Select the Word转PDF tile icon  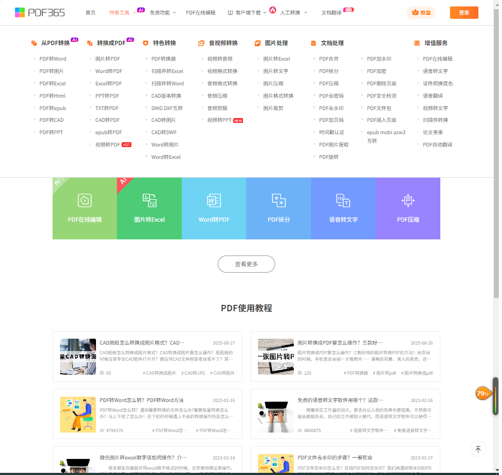213,200
